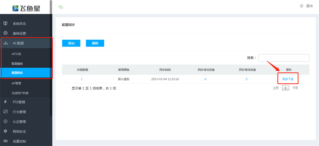Click the 默认模板 cell
Screen dimensions: 319x146
124,79
